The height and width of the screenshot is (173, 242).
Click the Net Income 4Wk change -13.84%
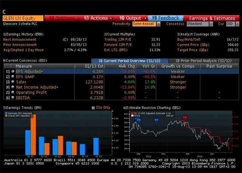point(127,87)
